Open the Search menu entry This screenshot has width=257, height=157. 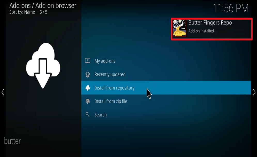(166, 115)
